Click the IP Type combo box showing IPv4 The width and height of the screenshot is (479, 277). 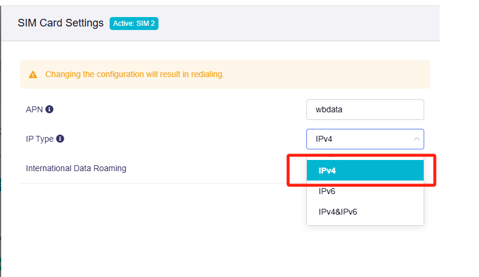coord(359,139)
